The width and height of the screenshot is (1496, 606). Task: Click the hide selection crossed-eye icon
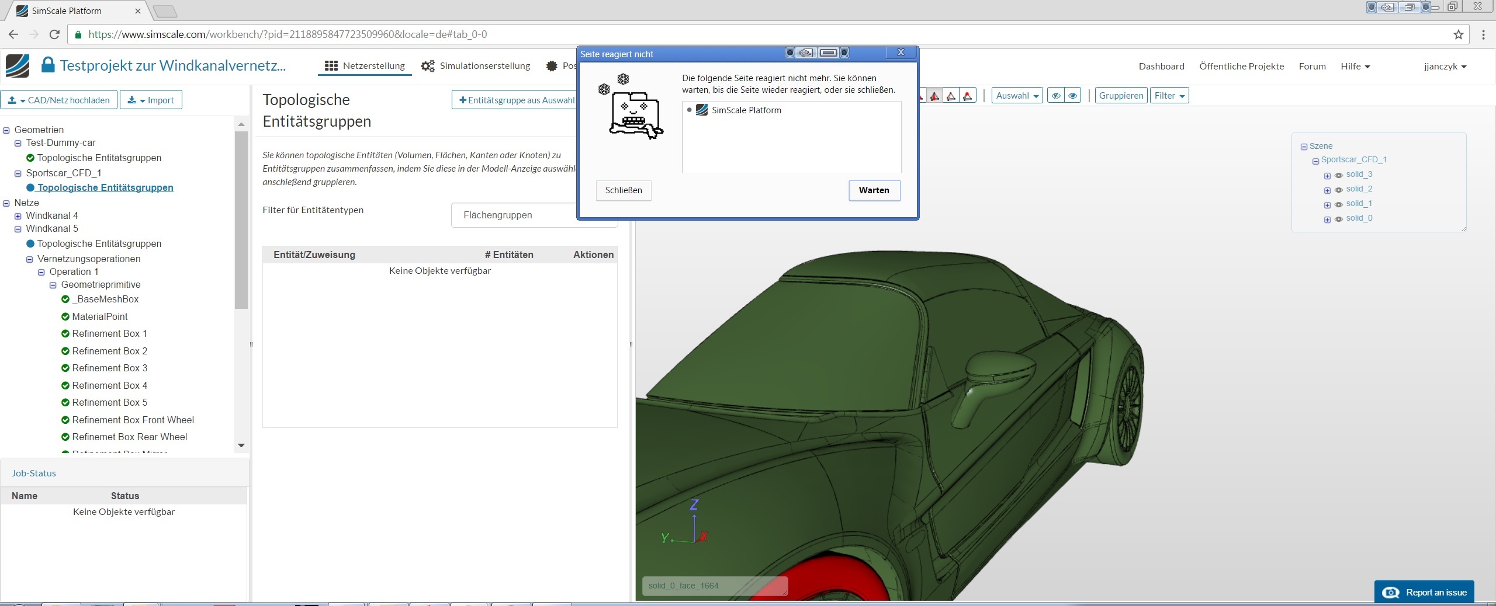click(1056, 96)
